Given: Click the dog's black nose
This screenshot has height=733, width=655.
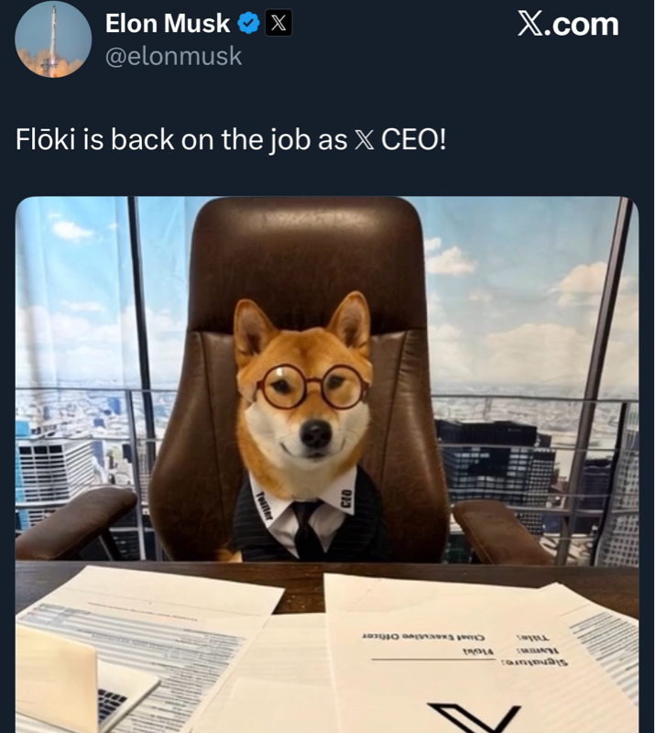Looking at the screenshot, I should [316, 432].
